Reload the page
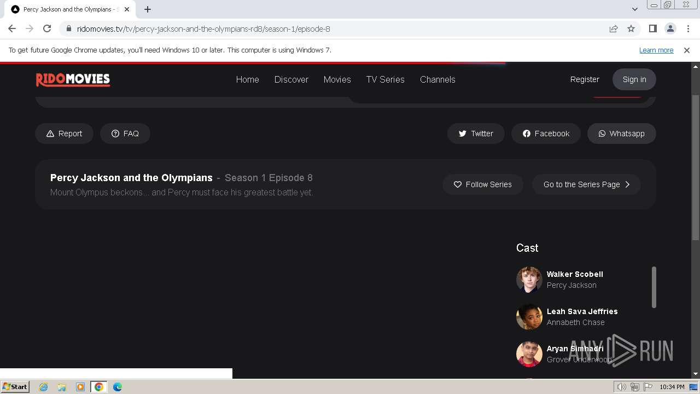700x394 pixels. click(x=47, y=28)
